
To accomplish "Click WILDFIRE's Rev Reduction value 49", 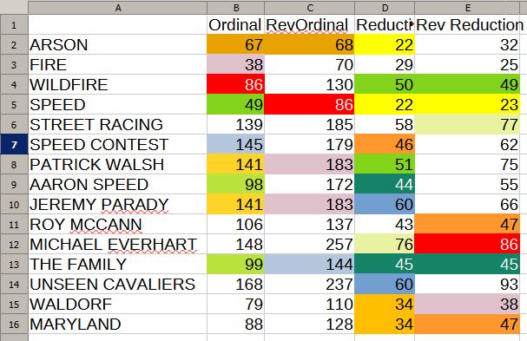I will 467,85.
